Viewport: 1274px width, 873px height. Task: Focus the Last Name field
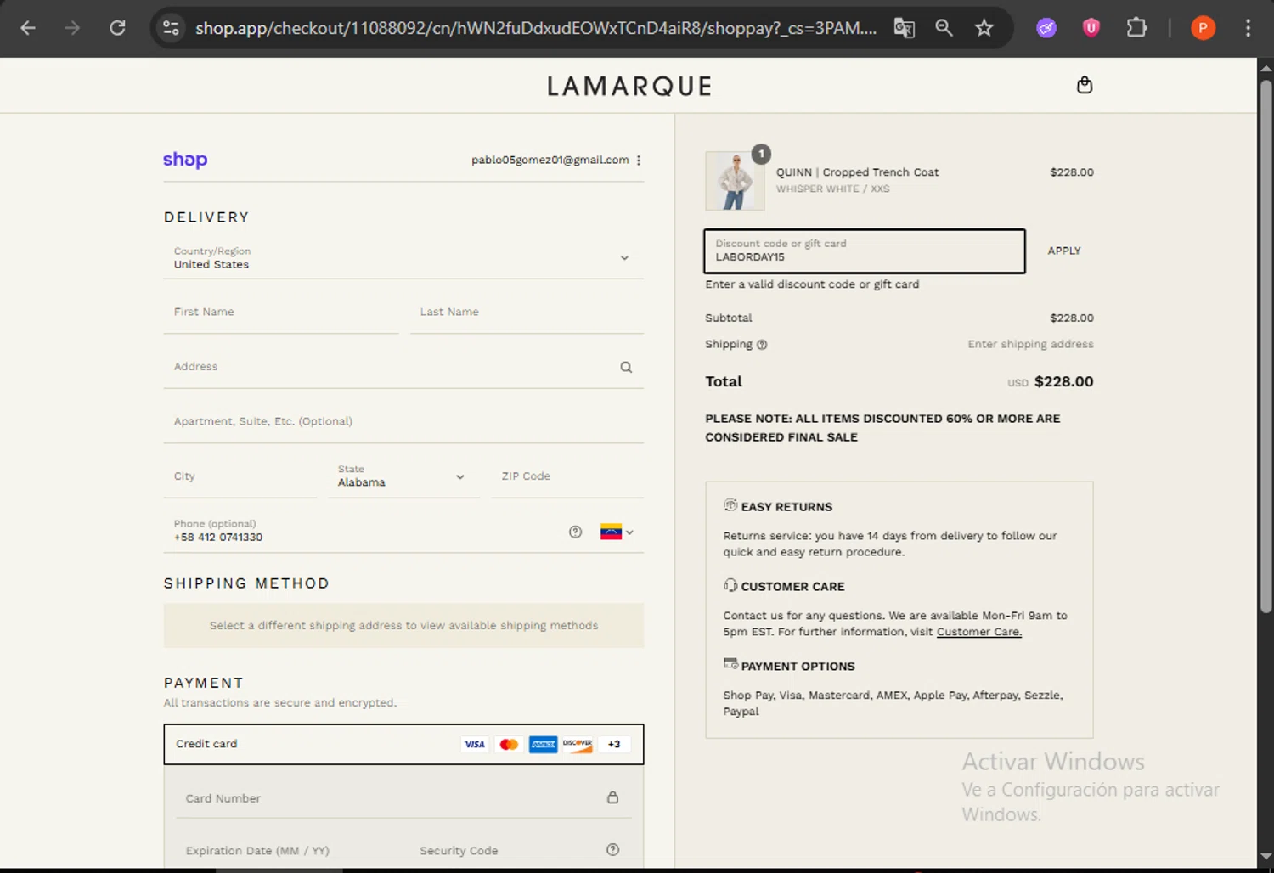(x=527, y=313)
